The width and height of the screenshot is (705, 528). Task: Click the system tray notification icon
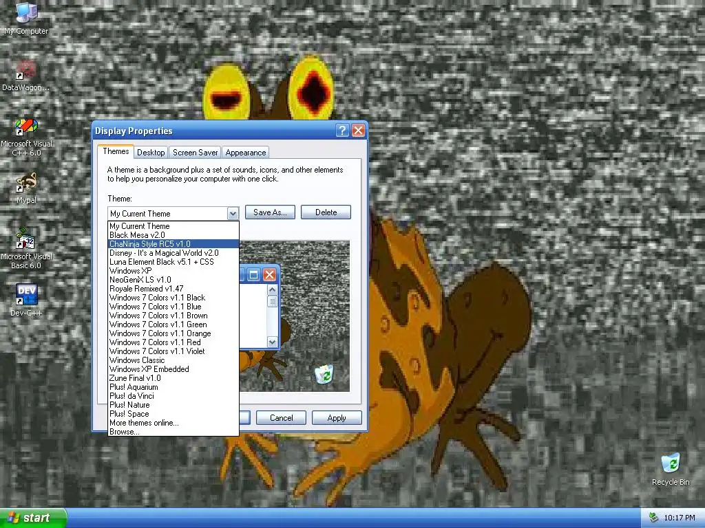point(653,518)
